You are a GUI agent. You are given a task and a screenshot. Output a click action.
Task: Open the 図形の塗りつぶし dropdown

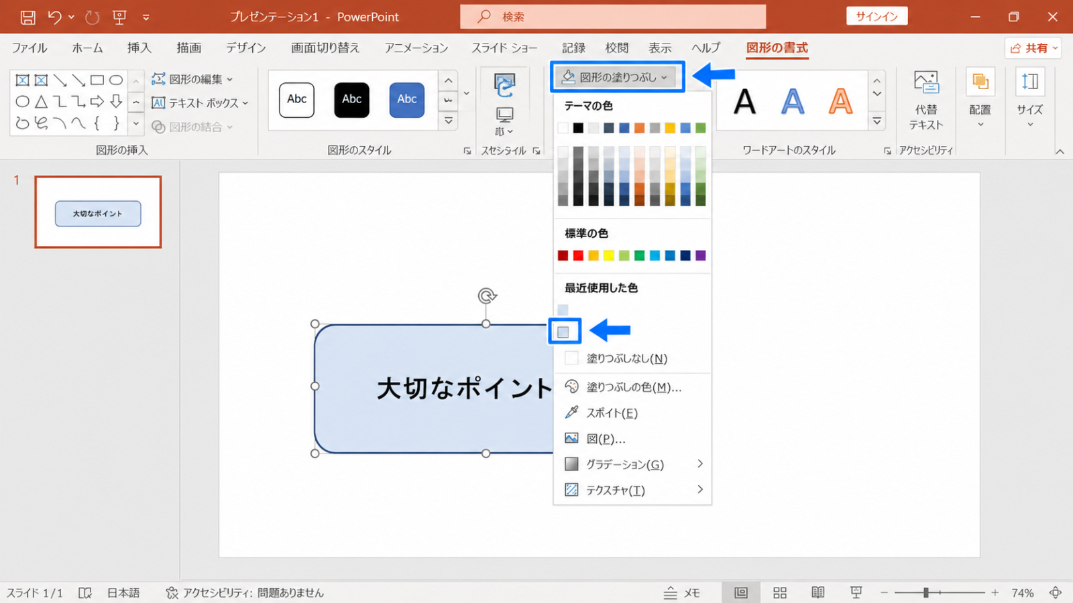tap(617, 77)
